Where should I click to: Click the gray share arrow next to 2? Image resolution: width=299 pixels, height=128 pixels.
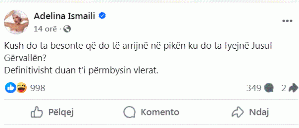(294, 88)
